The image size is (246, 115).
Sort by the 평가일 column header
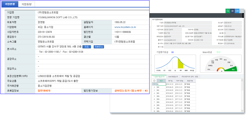[171, 80]
